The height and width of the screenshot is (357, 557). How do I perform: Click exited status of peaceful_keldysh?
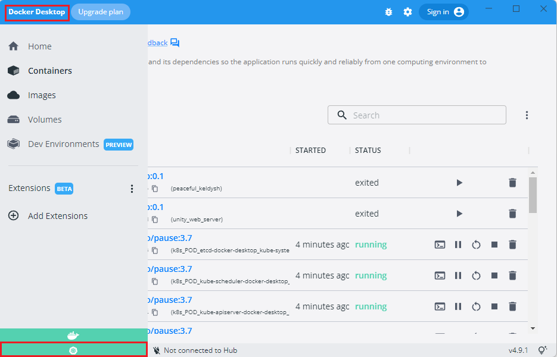coord(366,183)
